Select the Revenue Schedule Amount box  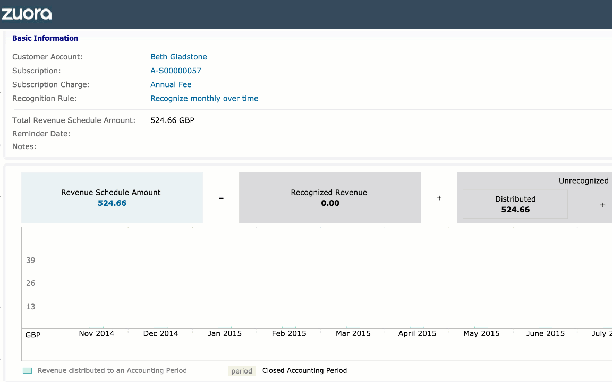tap(112, 197)
